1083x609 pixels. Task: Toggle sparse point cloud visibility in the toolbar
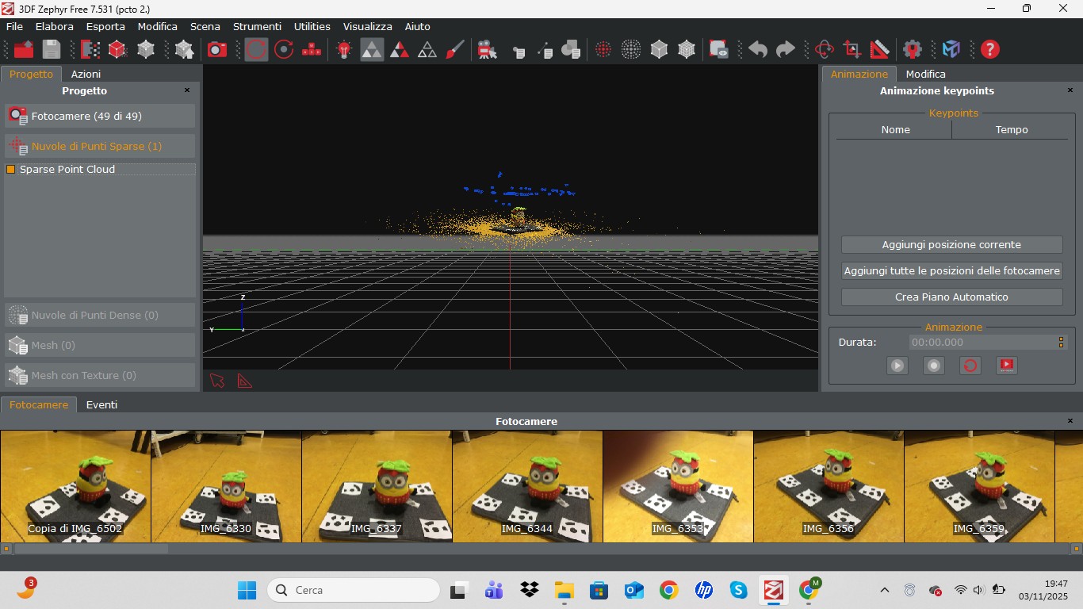[603, 49]
